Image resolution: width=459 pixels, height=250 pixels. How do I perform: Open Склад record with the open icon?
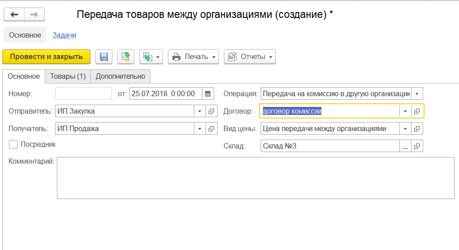click(417, 146)
